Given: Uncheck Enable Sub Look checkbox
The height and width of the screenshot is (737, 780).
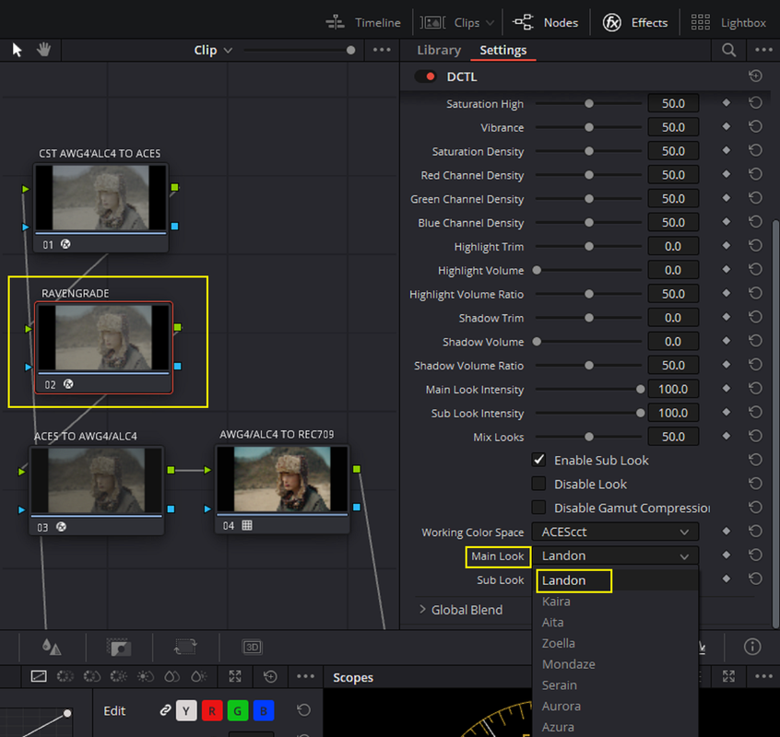Looking at the screenshot, I should coord(538,460).
